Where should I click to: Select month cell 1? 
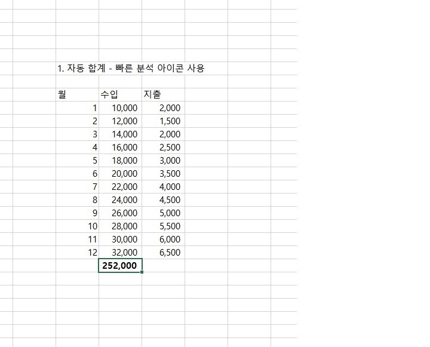click(77, 108)
